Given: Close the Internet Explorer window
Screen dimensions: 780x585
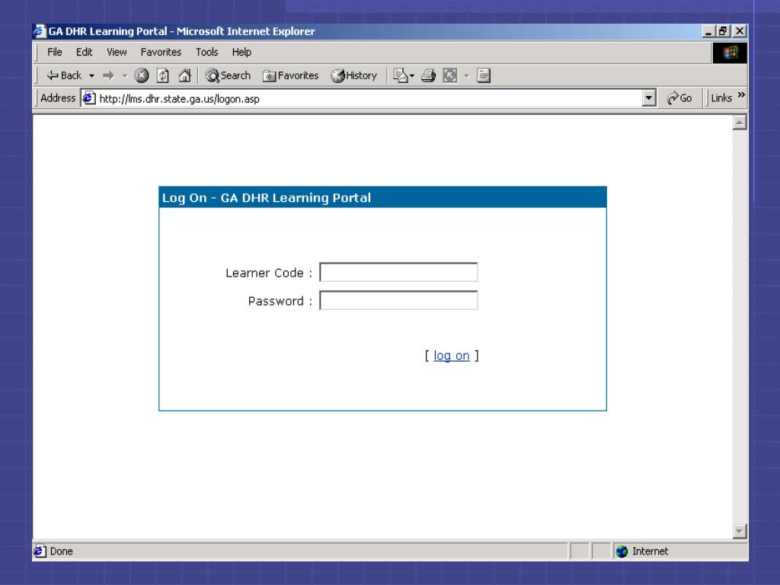Looking at the screenshot, I should pyautogui.click(x=740, y=31).
